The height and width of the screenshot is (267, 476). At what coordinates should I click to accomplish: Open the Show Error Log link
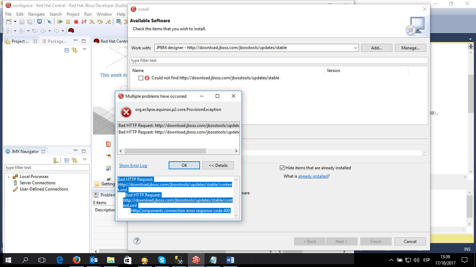tap(133, 165)
